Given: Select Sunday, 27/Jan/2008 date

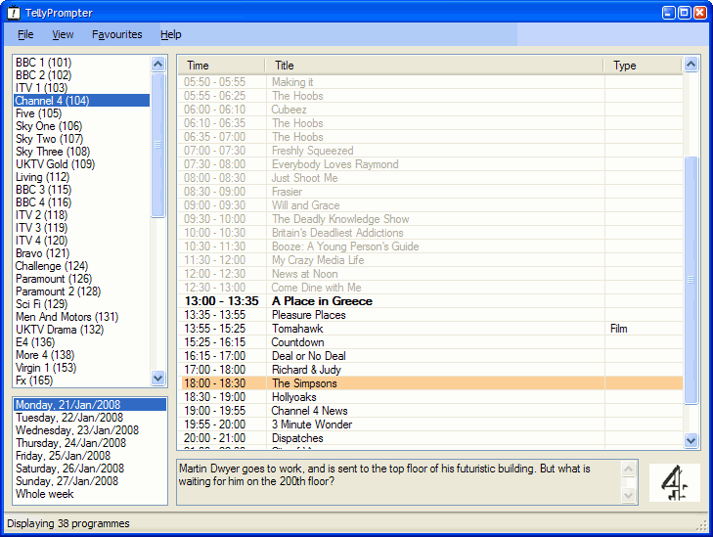Looking at the screenshot, I should (90, 481).
